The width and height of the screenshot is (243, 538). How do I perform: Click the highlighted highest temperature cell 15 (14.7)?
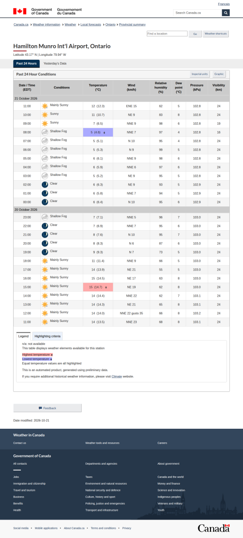point(98,287)
